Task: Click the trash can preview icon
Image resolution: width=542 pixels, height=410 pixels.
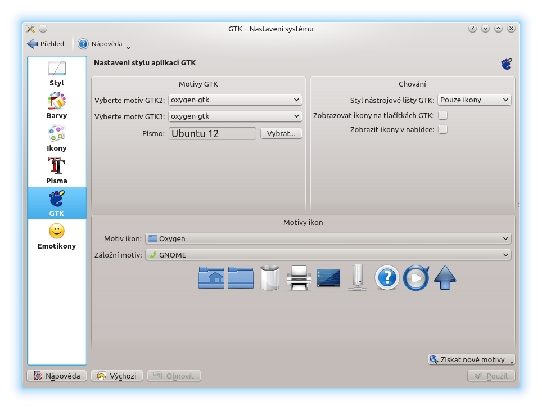Action: [270, 278]
